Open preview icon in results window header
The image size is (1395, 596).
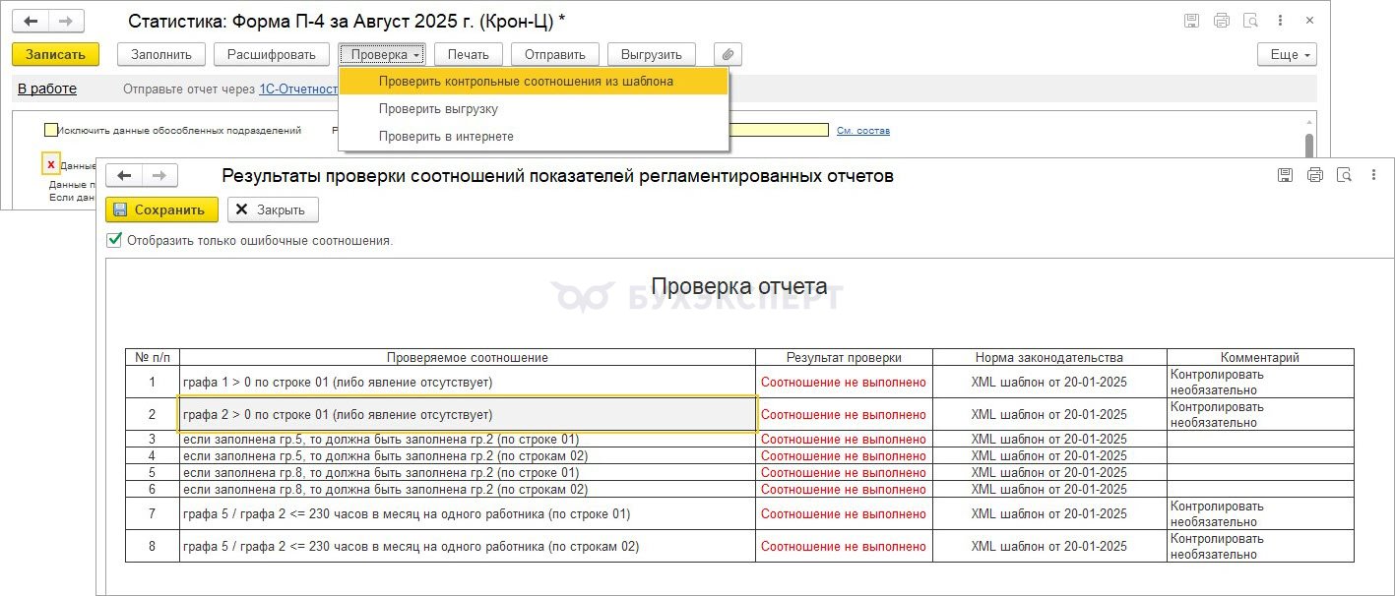click(x=1344, y=175)
